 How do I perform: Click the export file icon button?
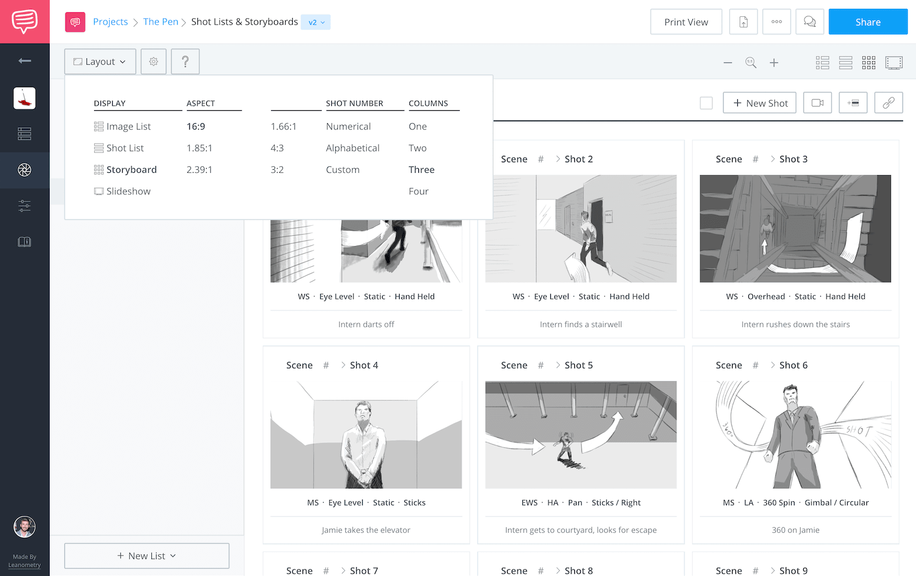[744, 22]
